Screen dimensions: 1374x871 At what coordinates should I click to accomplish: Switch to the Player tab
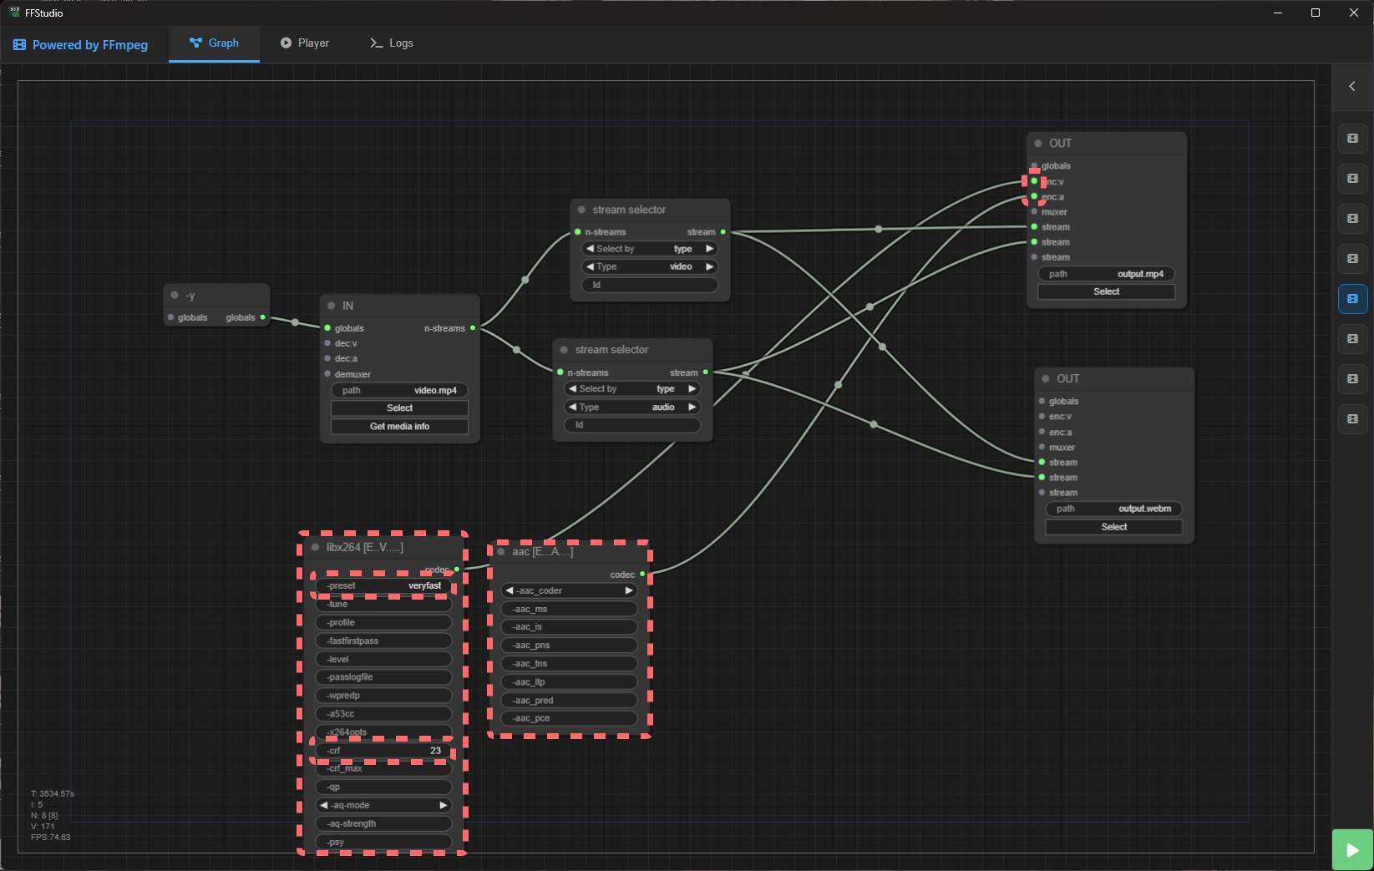304,43
